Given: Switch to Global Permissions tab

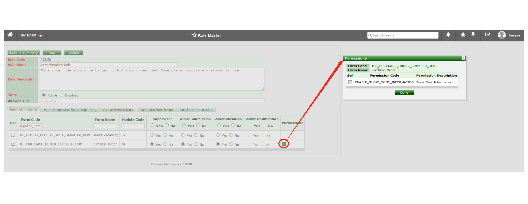Looking at the screenshot, I should (x=118, y=110).
